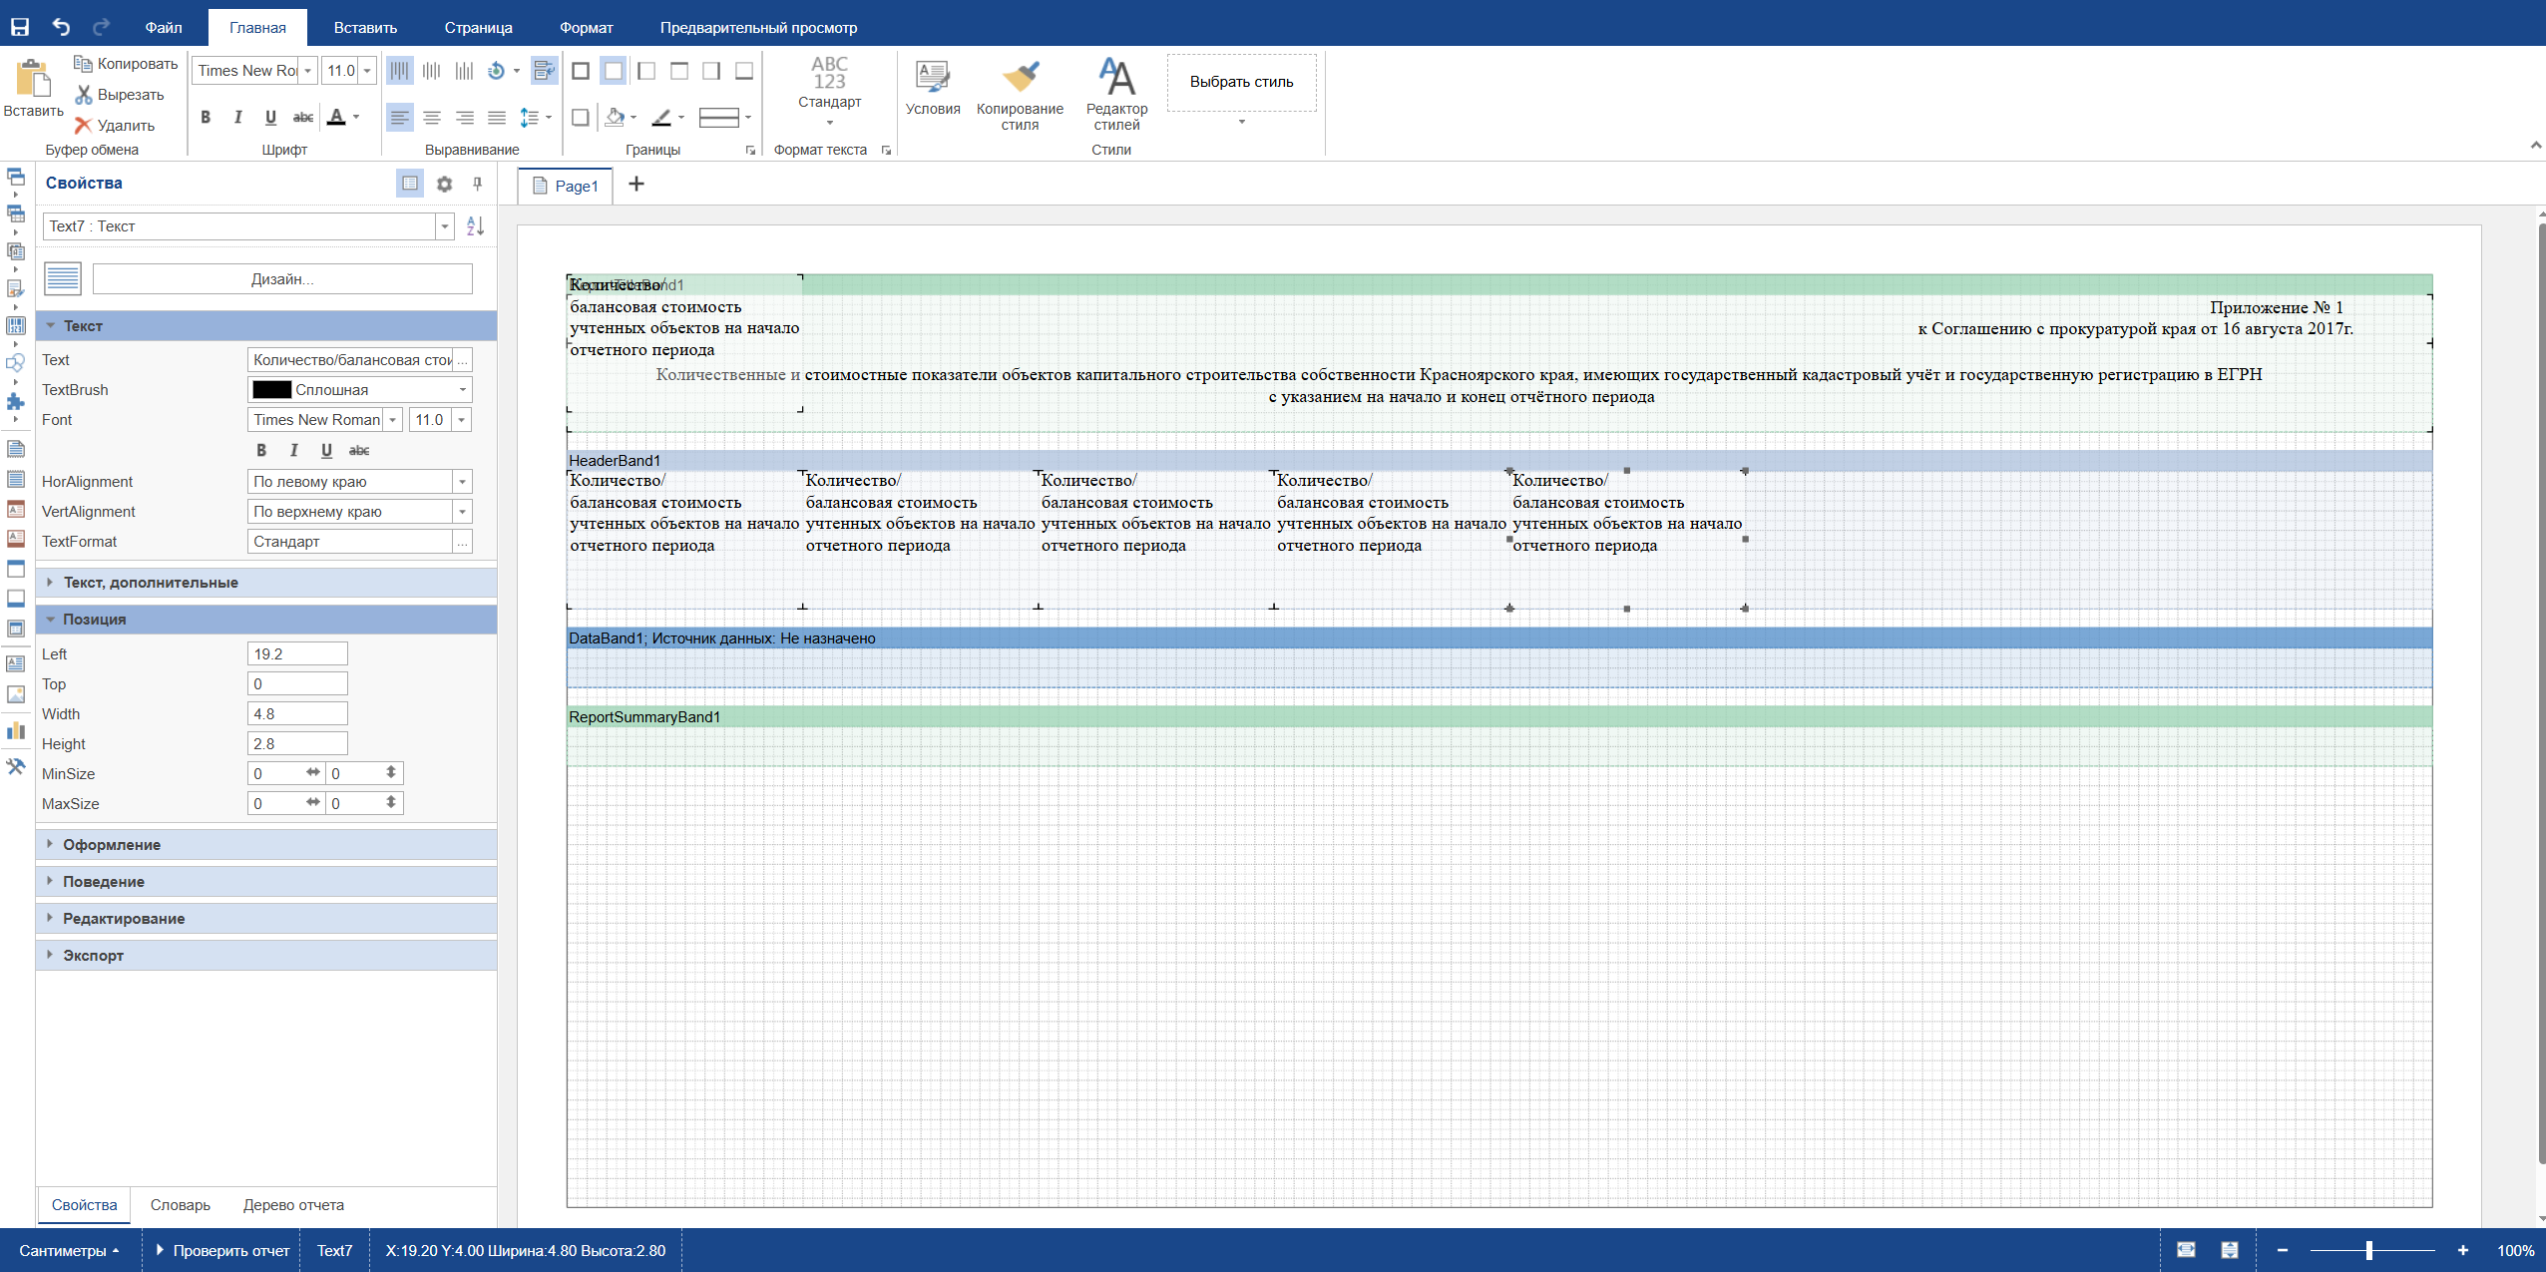Open the HorAlignment dropdown
This screenshot has height=1272, width=2546.
click(x=462, y=482)
